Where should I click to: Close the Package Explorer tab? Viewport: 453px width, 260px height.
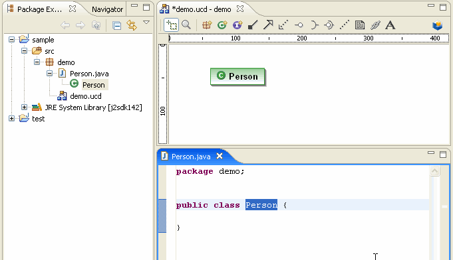coord(73,9)
